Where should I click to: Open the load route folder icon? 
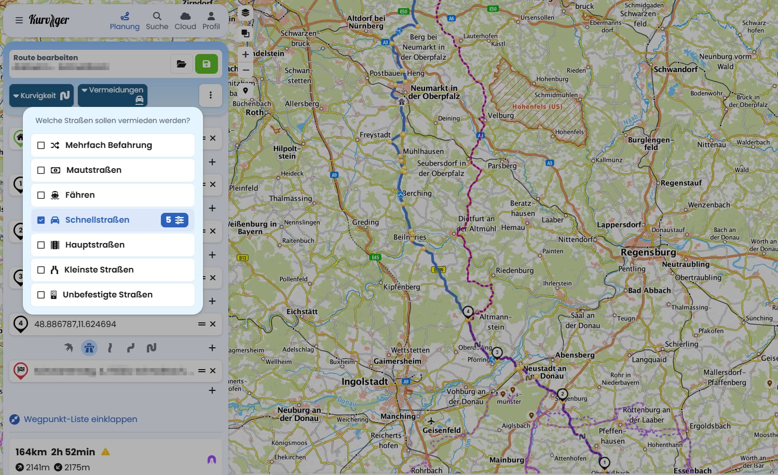(x=182, y=64)
